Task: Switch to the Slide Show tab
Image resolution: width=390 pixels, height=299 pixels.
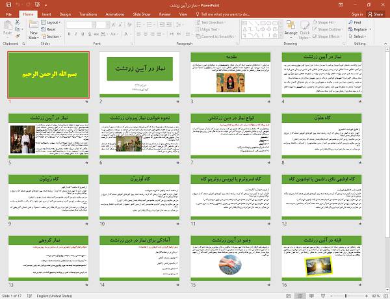Action: pyautogui.click(x=142, y=14)
